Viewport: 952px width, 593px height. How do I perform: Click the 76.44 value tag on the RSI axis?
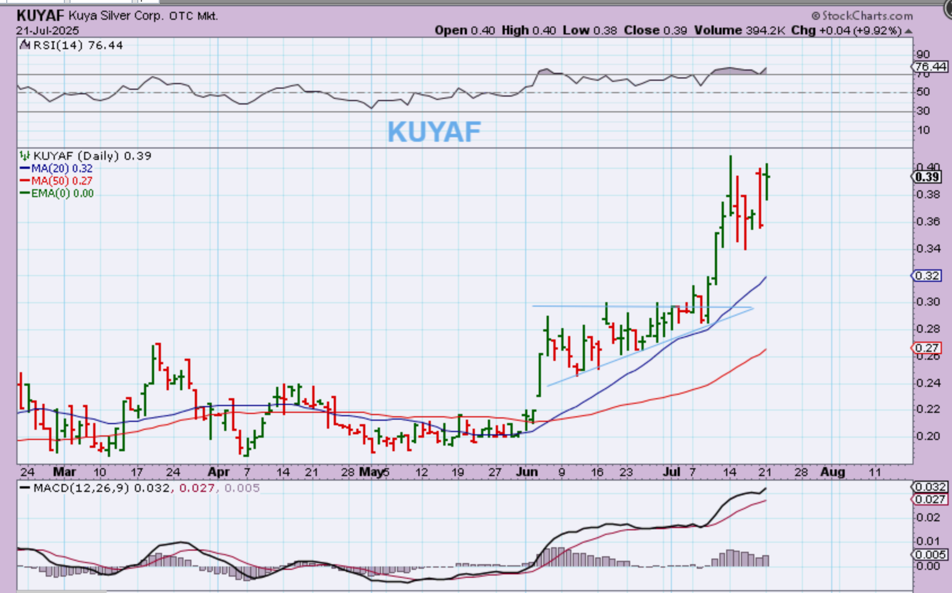point(931,67)
